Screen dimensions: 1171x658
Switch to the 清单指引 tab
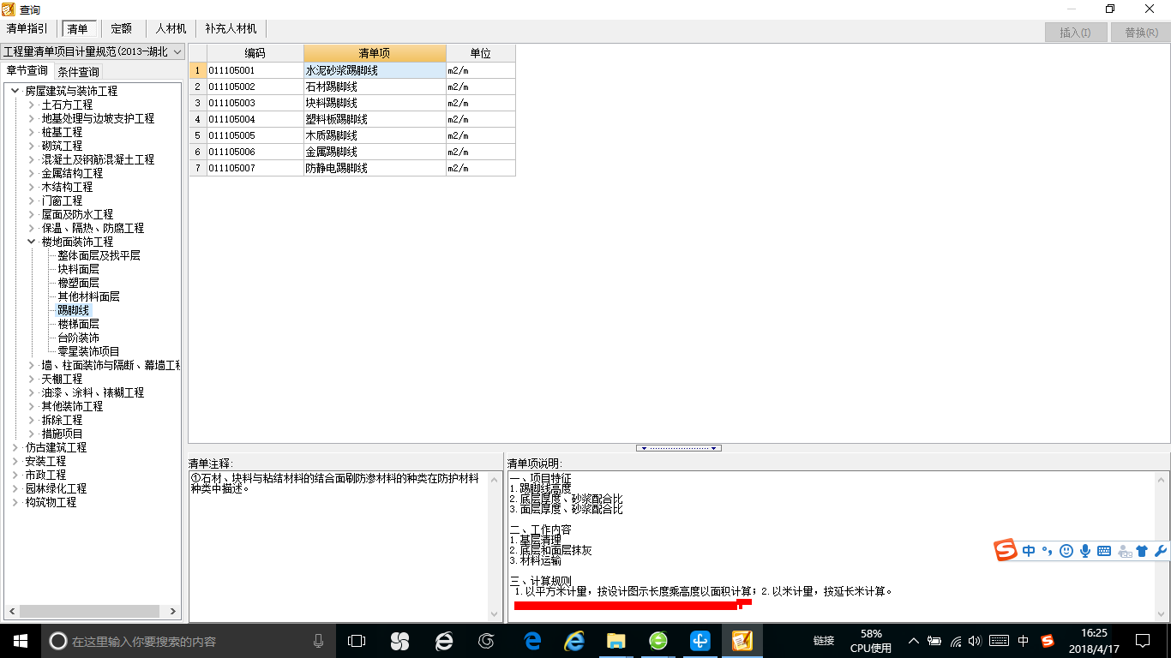coord(27,29)
